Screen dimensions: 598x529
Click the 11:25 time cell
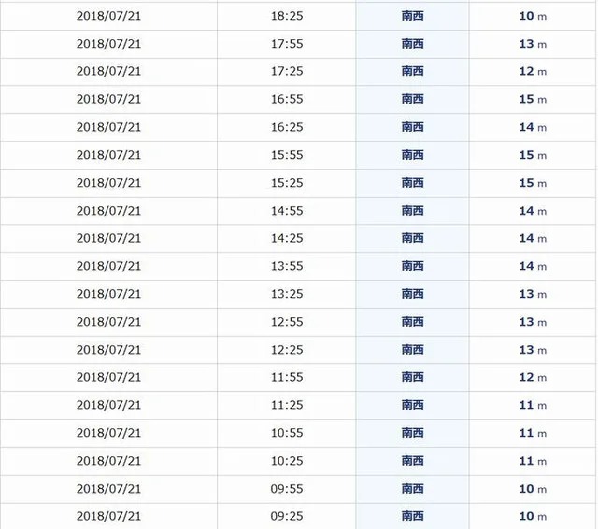(x=287, y=405)
